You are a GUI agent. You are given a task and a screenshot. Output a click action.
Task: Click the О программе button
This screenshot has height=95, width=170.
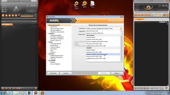point(53,73)
